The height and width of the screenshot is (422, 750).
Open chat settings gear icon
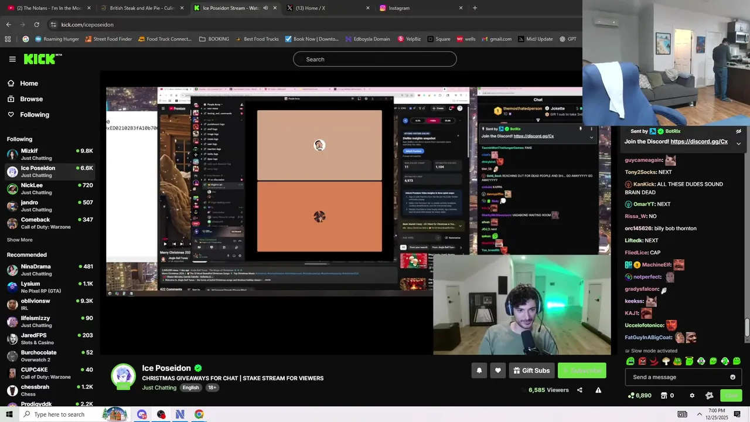[x=692, y=396]
